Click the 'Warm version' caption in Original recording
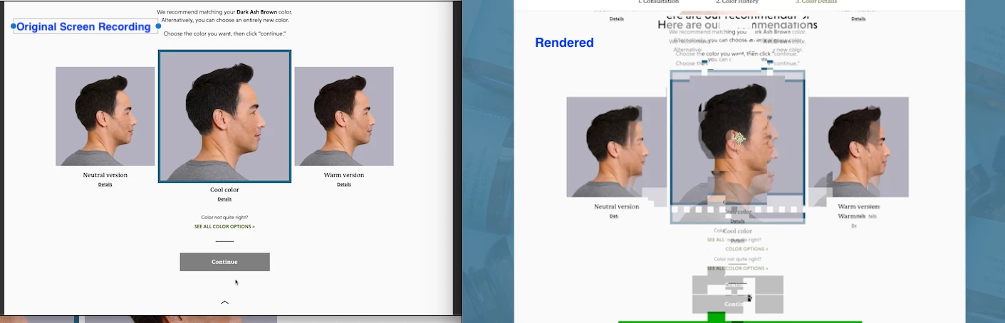1005x323 pixels. [344, 175]
